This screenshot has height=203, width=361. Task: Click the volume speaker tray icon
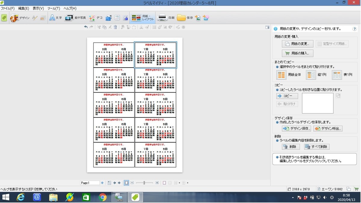325,198
